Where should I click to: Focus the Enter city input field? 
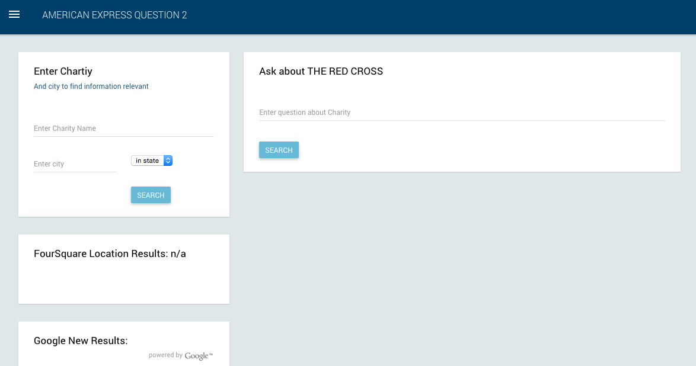(75, 163)
